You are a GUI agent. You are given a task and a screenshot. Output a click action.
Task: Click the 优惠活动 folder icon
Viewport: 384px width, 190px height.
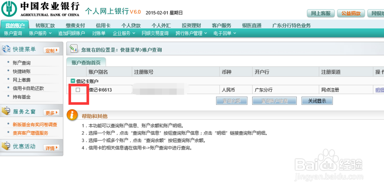6,146
